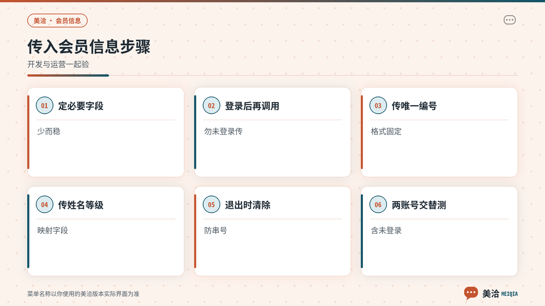The height and width of the screenshot is (306, 545).
Task: Click the 美洽 logo speech bubble icon
Action: coord(471,293)
